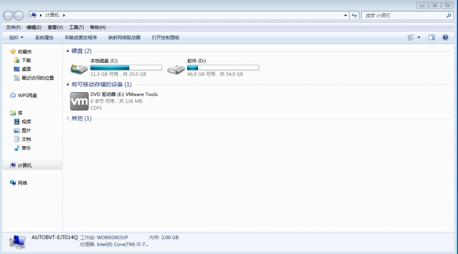Collapse the 有可移动存储的设备 (1) group
This screenshot has width=458, height=254.
[68, 84]
